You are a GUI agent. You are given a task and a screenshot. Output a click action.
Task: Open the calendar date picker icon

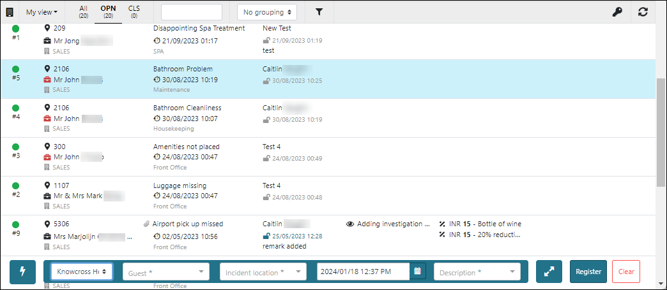(417, 272)
